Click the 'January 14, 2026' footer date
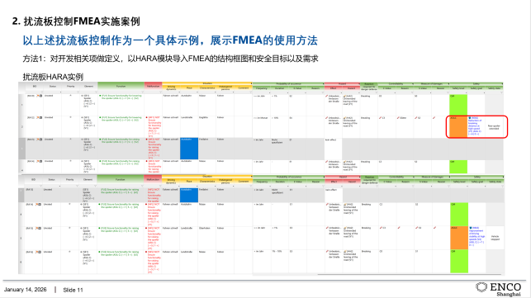Image resolution: width=531 pixels, height=298 pixels. [x=25, y=290]
